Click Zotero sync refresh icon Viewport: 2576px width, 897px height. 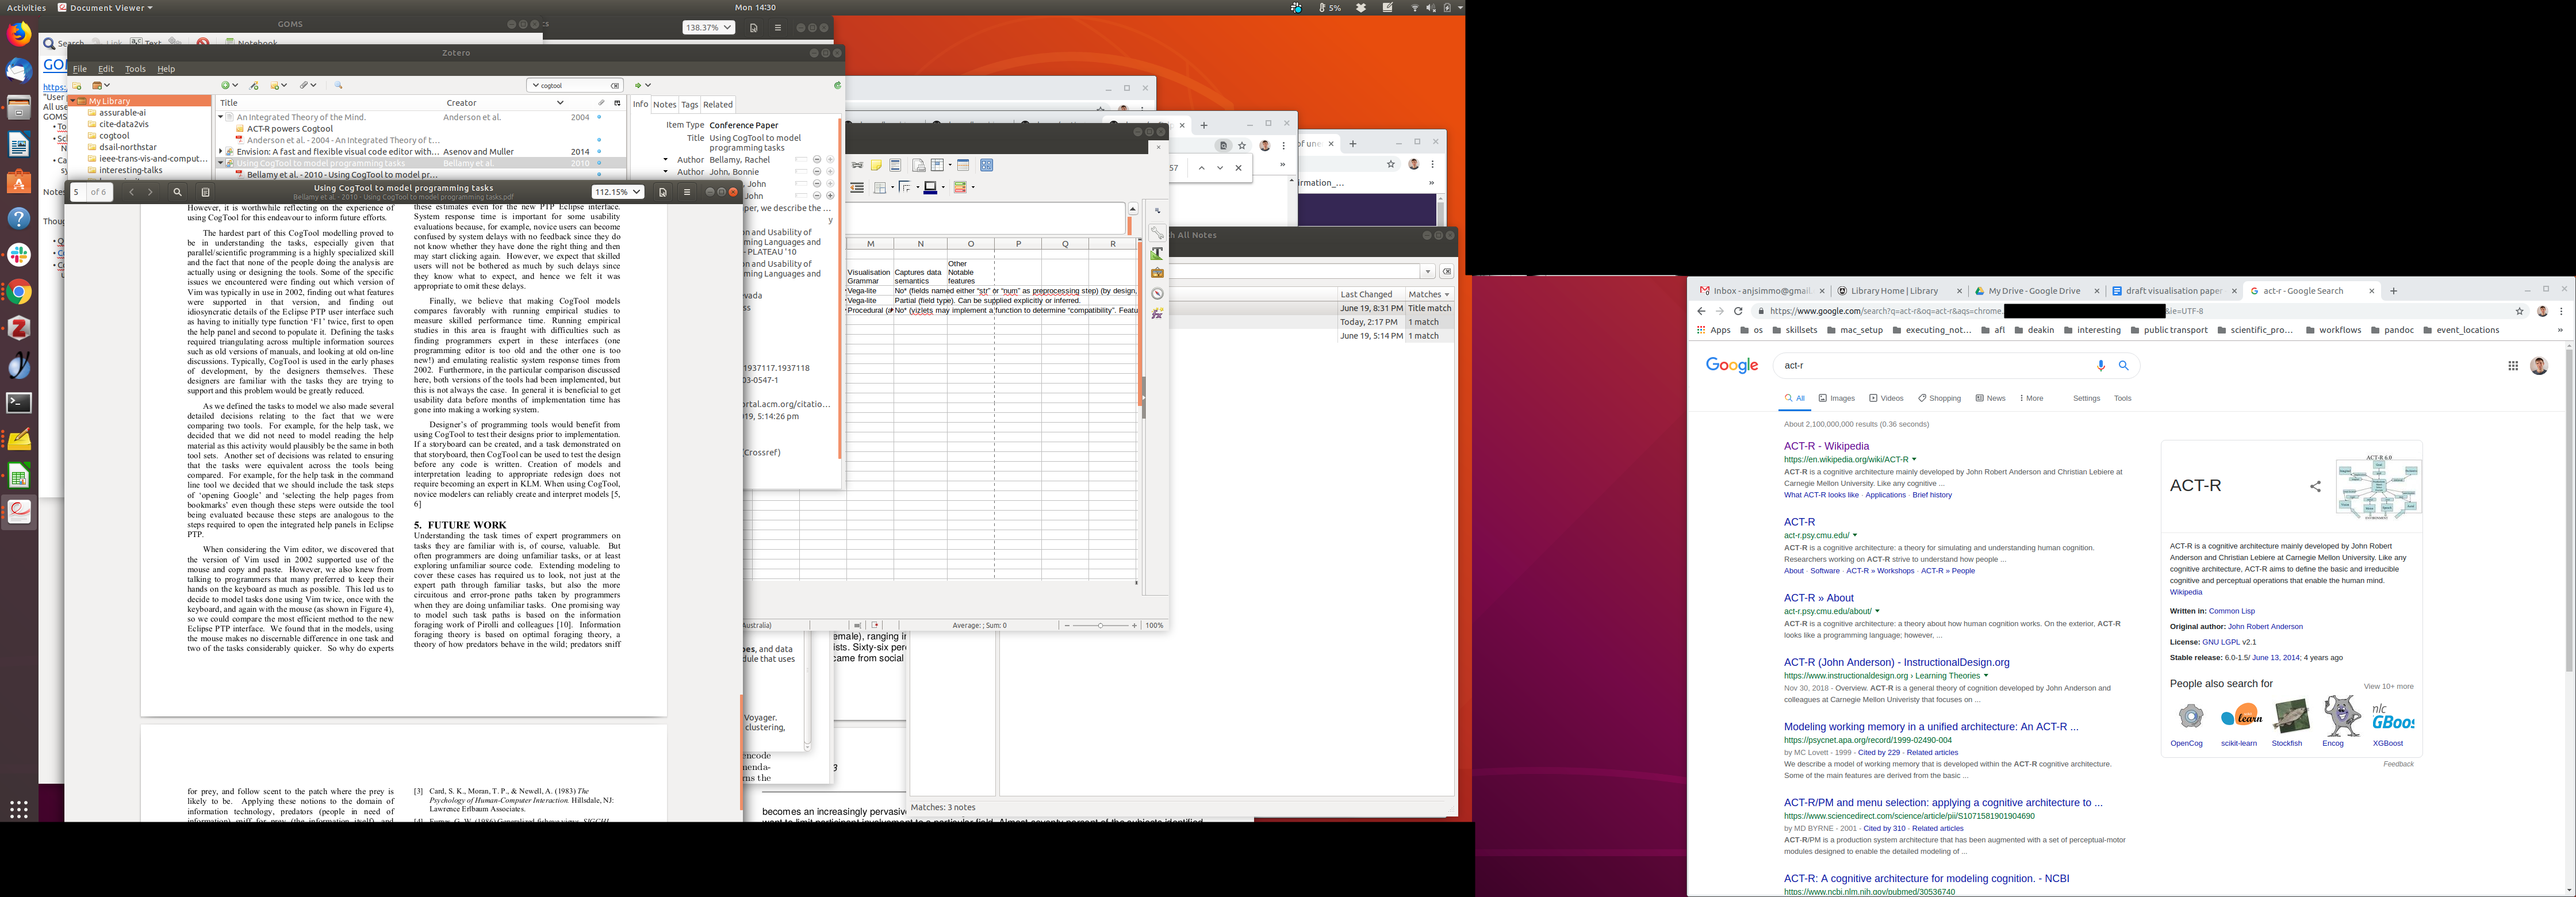pyautogui.click(x=837, y=86)
